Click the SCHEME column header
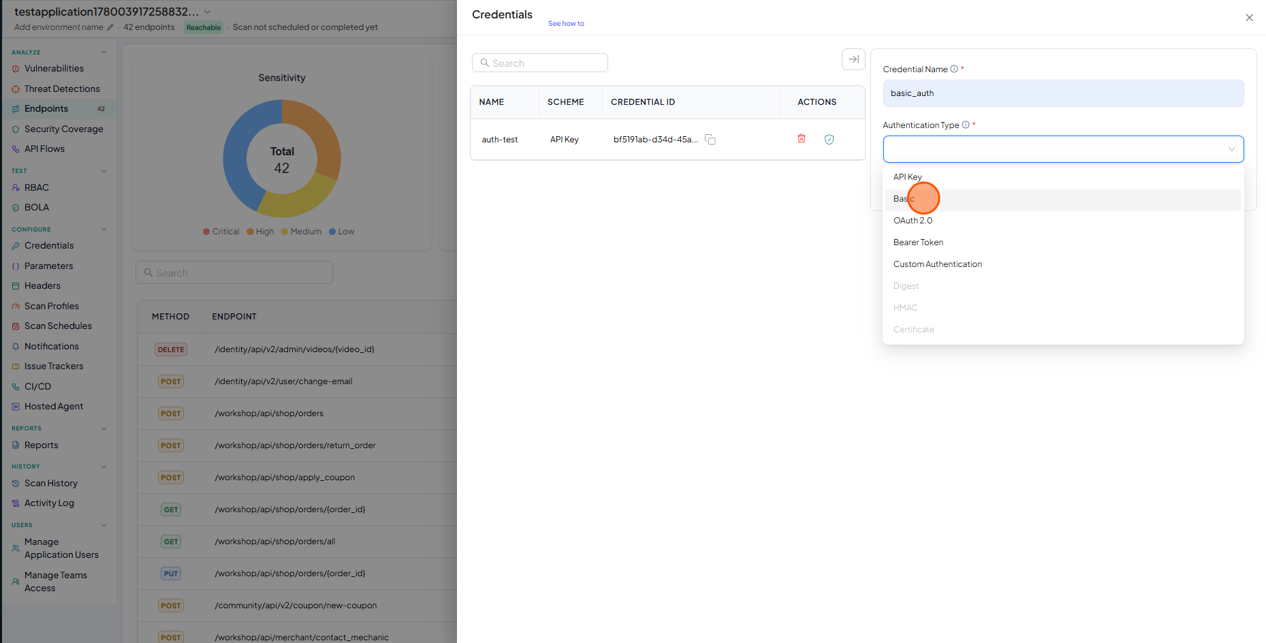 click(x=565, y=102)
